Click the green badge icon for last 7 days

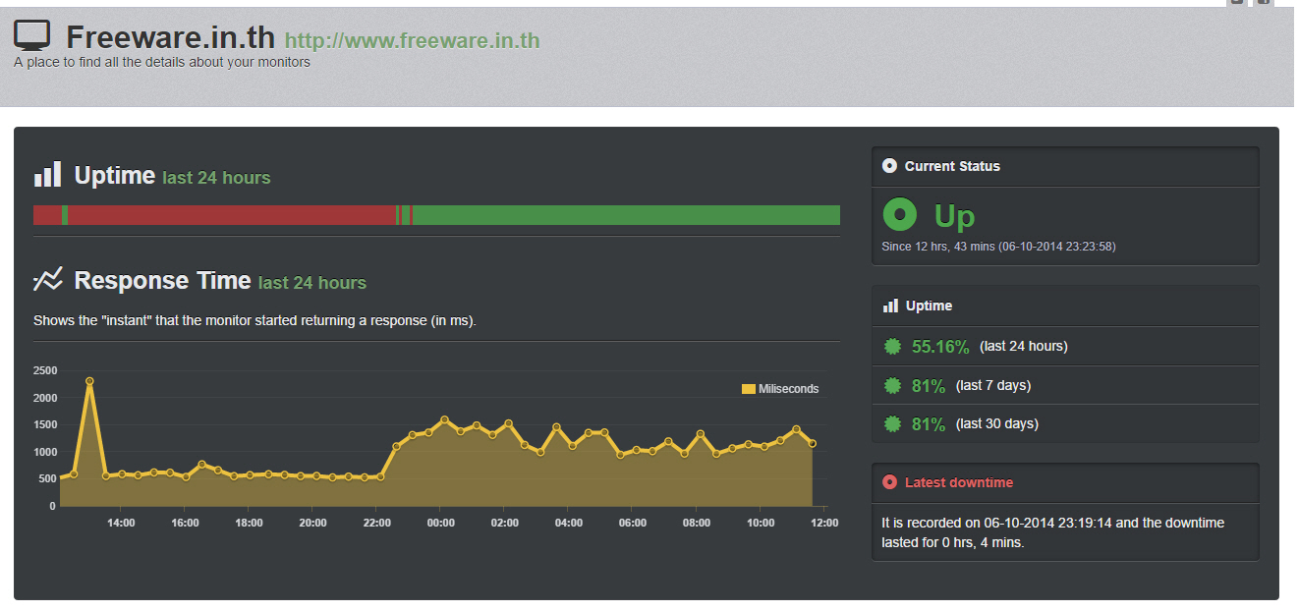coord(892,385)
